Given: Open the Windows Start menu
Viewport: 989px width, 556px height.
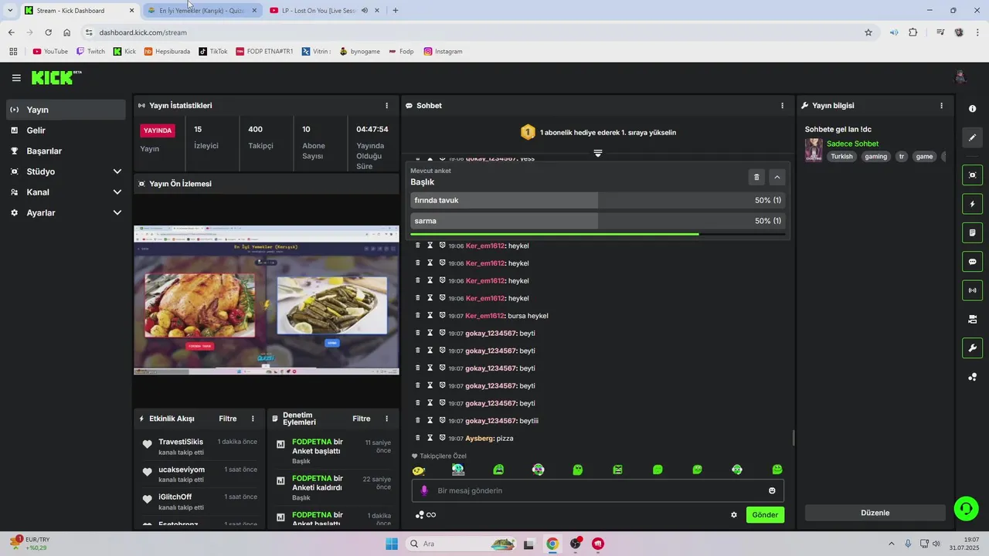Looking at the screenshot, I should (x=392, y=544).
